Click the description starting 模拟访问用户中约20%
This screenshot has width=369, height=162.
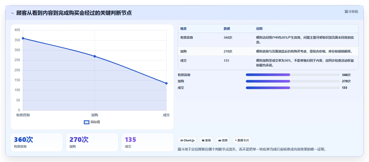click(x=305, y=40)
